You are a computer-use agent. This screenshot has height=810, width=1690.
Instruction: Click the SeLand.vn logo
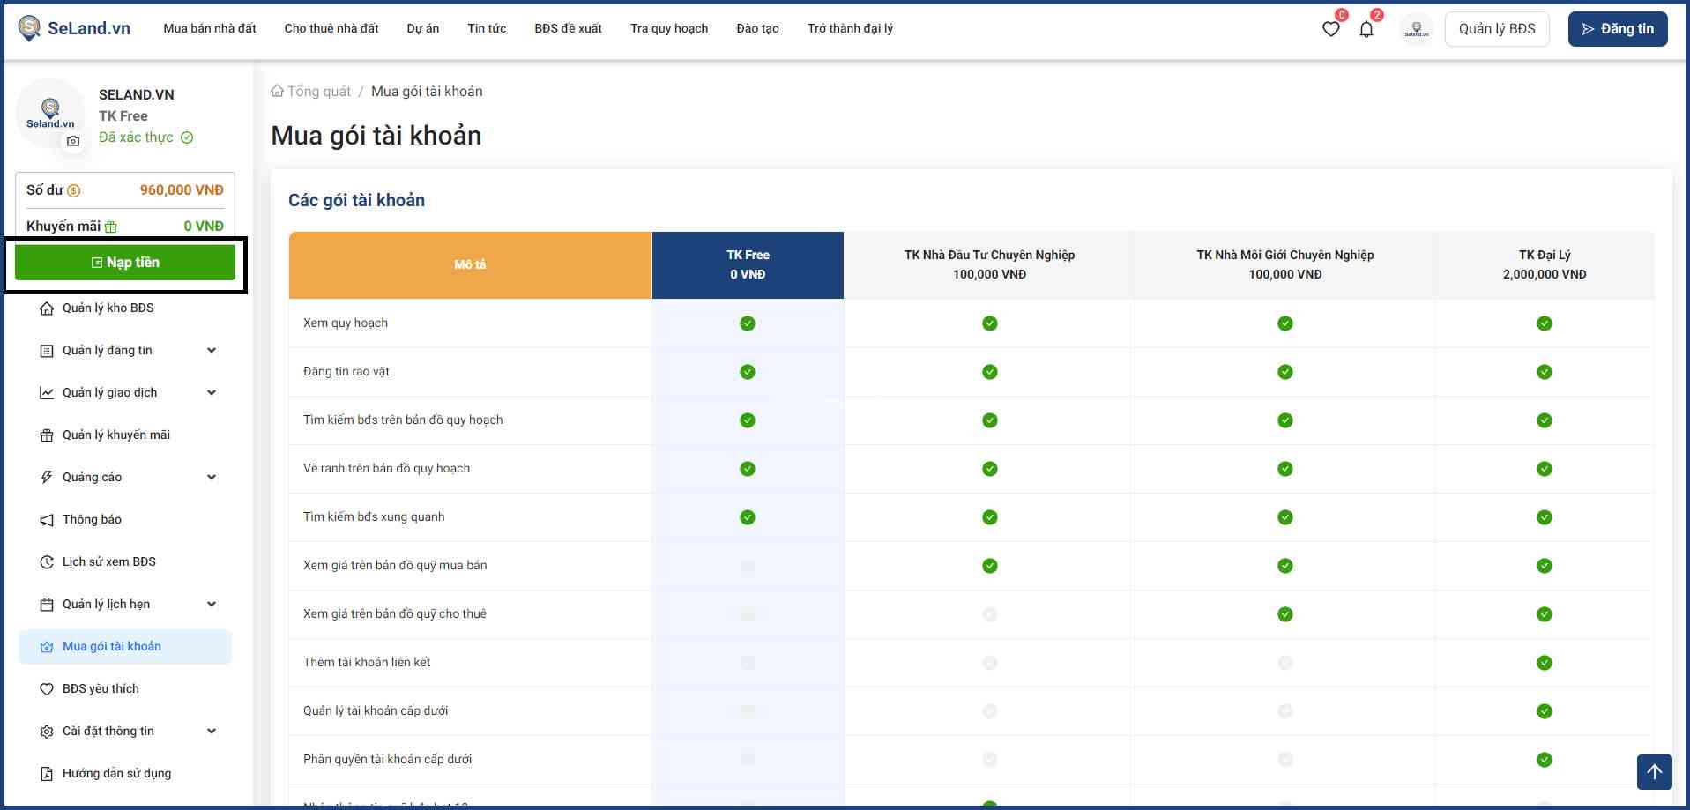tap(74, 28)
